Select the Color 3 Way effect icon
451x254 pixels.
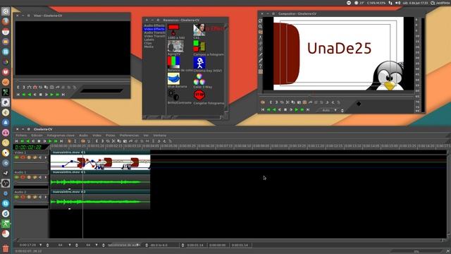[x=199, y=79]
